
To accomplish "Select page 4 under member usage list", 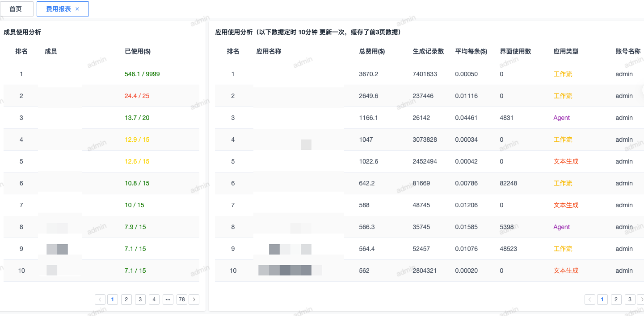I will [x=154, y=299].
